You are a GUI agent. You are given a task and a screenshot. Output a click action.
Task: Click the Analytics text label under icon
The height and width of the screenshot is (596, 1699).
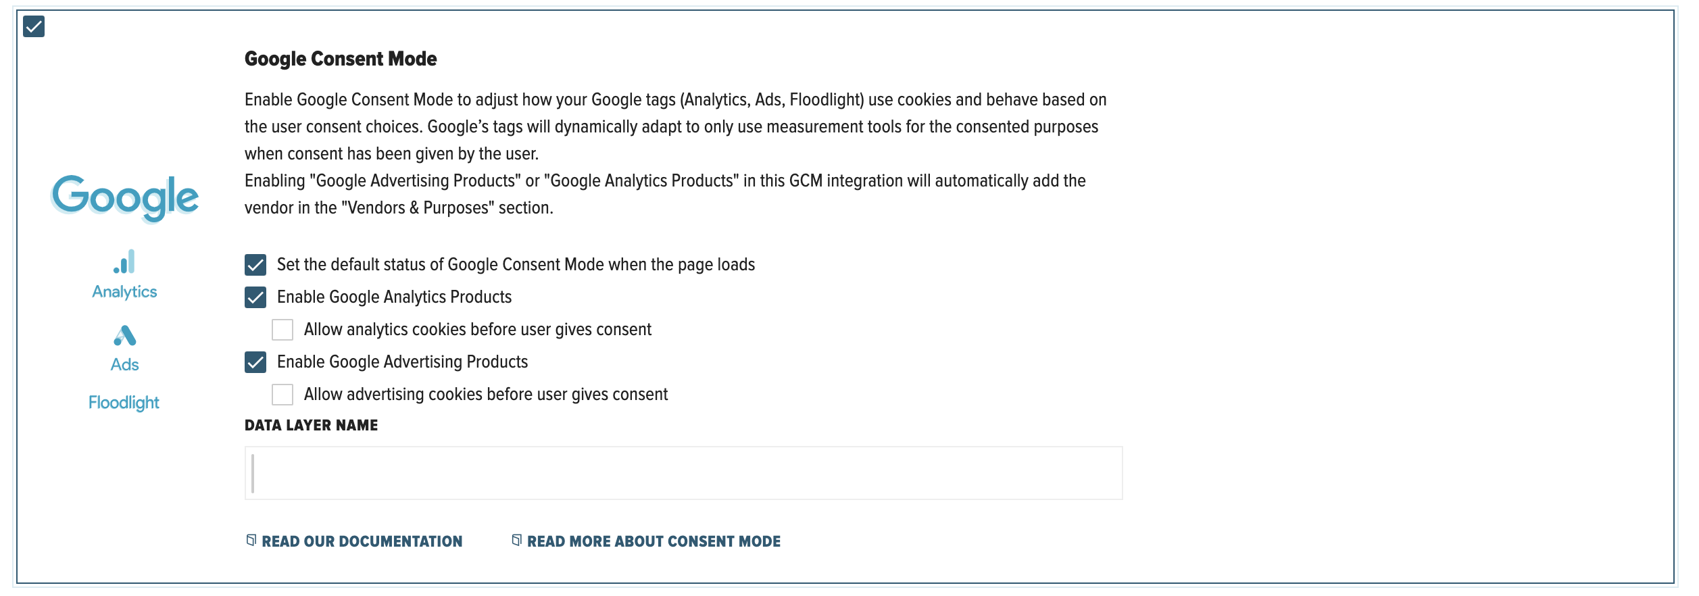click(124, 292)
